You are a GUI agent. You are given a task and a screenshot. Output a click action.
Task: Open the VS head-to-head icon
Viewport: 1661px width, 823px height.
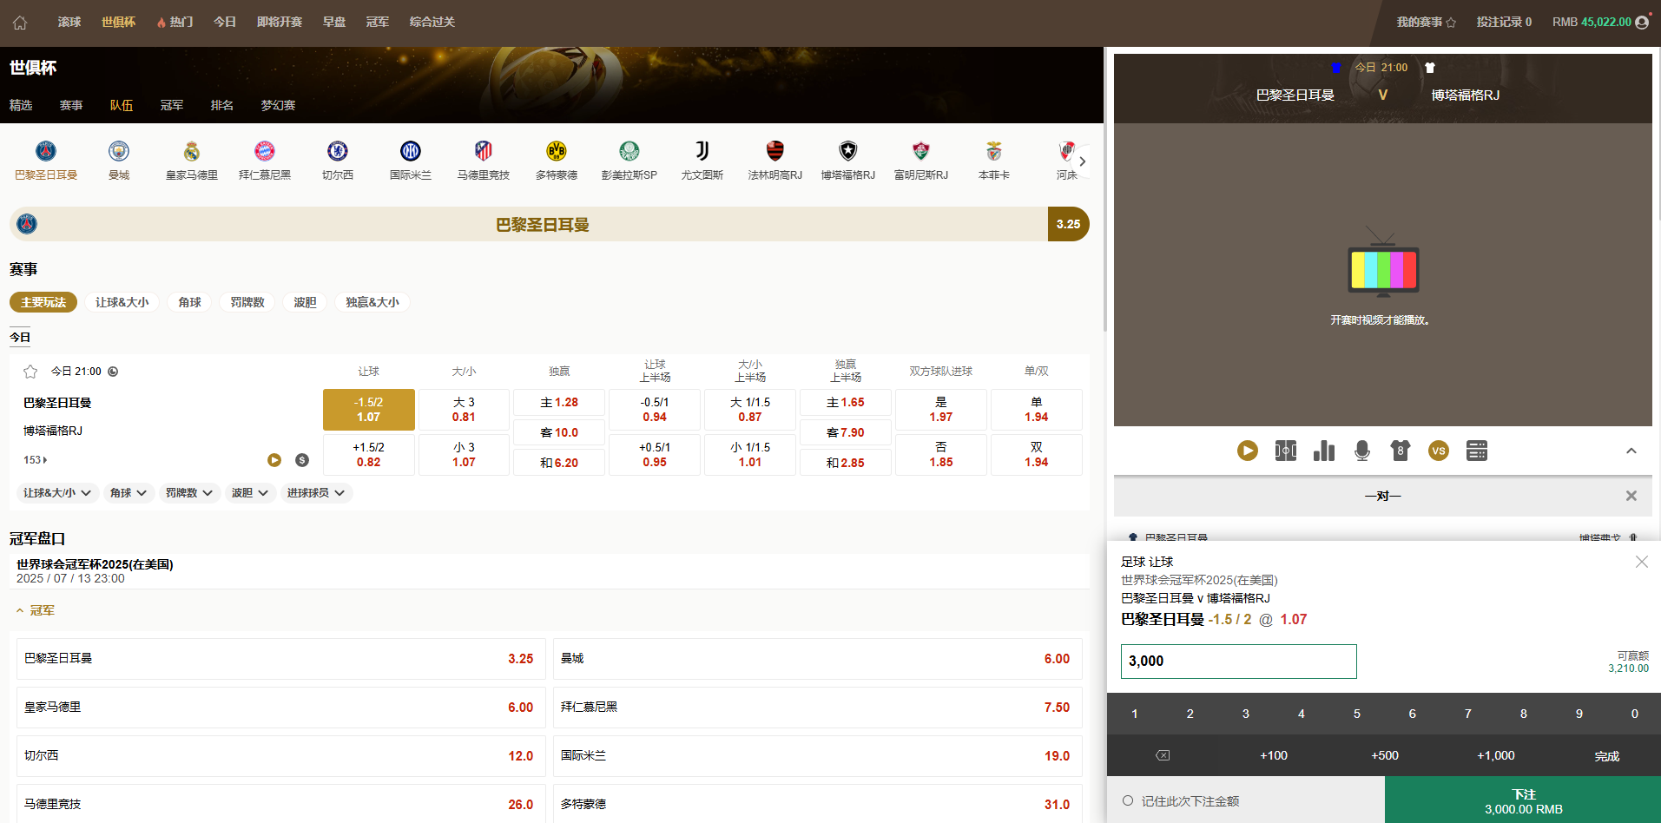[1439, 451]
